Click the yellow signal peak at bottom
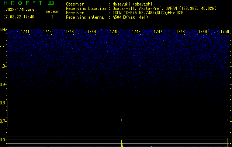Image resolution: width=232 pixels, height=147 pixels. point(122,143)
